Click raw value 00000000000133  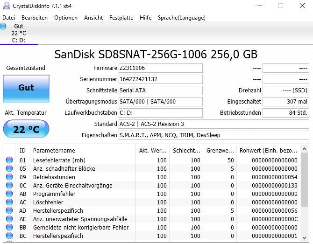point(275,185)
